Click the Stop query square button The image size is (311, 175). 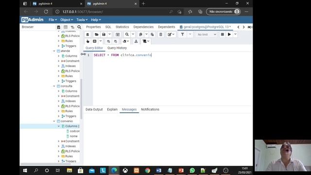click(x=223, y=35)
